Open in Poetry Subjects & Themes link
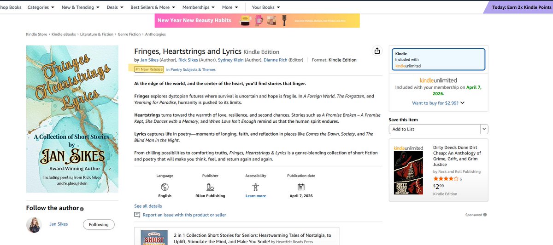The width and height of the screenshot is (553, 245). click(x=190, y=70)
